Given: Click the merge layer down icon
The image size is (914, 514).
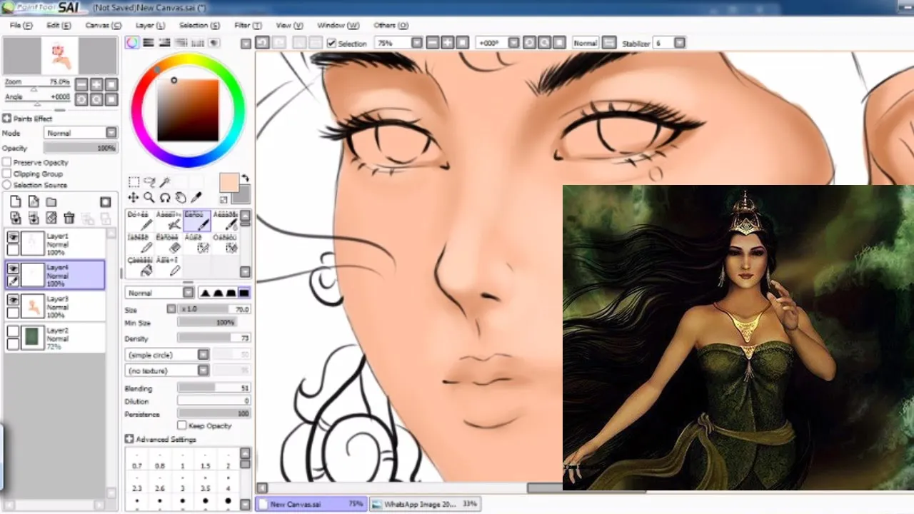Looking at the screenshot, I should (34, 218).
